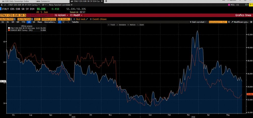Click the Annotare annotation tool
The image size is (253, 118).
pos(121,25)
